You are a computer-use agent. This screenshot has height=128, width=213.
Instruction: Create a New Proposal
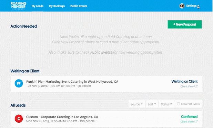pos(185,25)
